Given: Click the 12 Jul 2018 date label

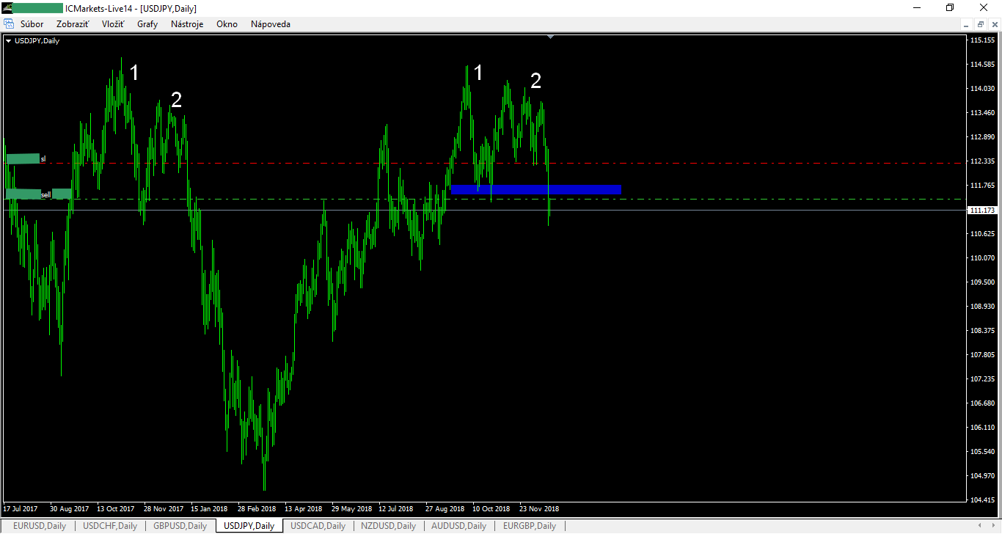Looking at the screenshot, I should (x=396, y=508).
